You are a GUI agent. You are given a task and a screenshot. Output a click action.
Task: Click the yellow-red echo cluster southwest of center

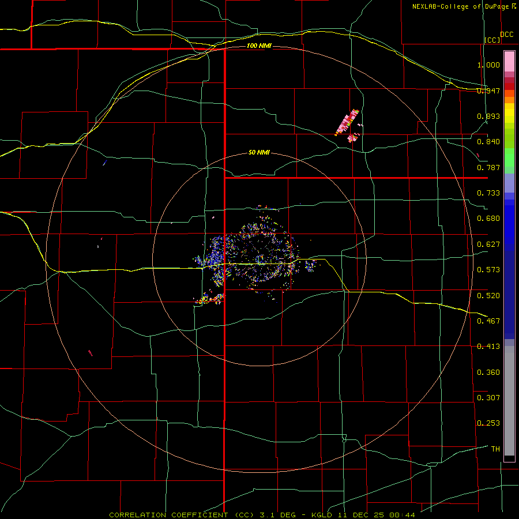209,298
